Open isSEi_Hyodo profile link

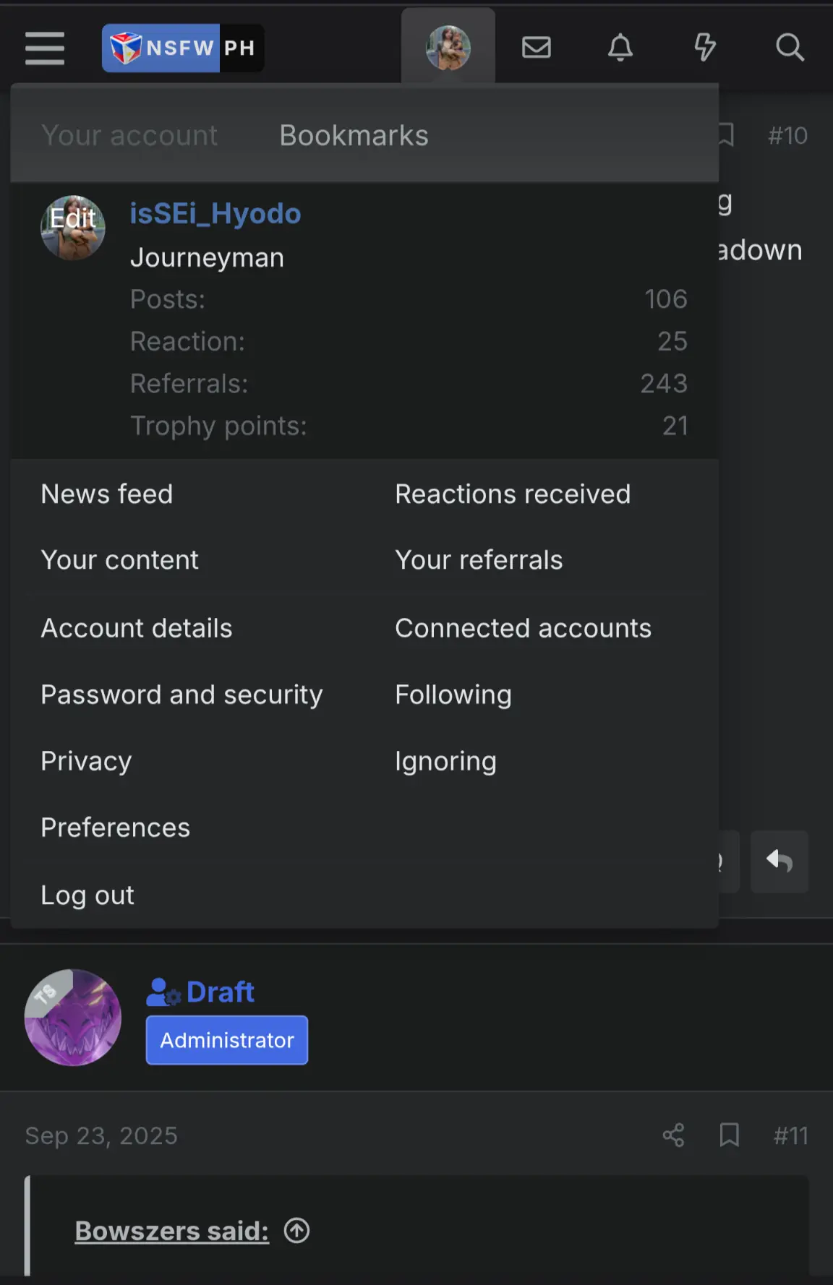coord(215,214)
